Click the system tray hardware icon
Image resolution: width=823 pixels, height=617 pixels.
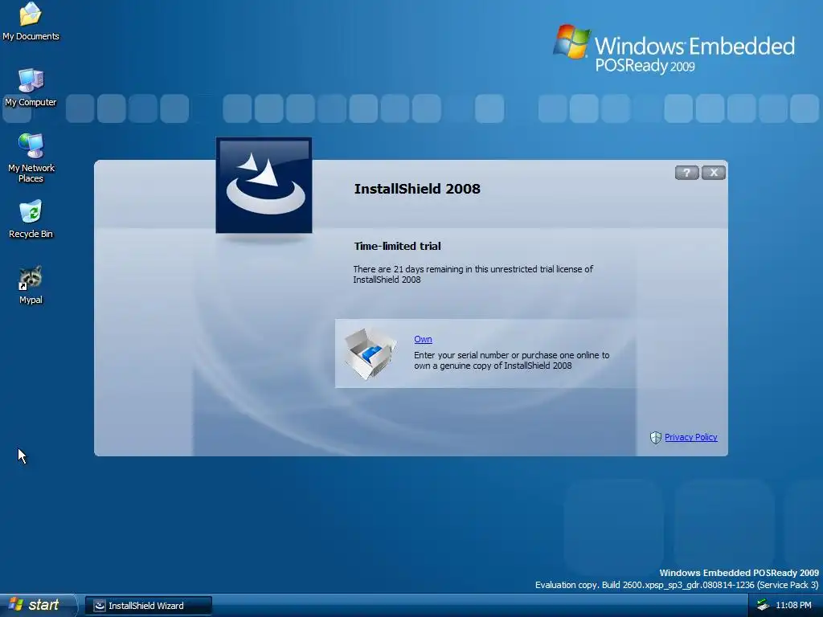click(763, 605)
